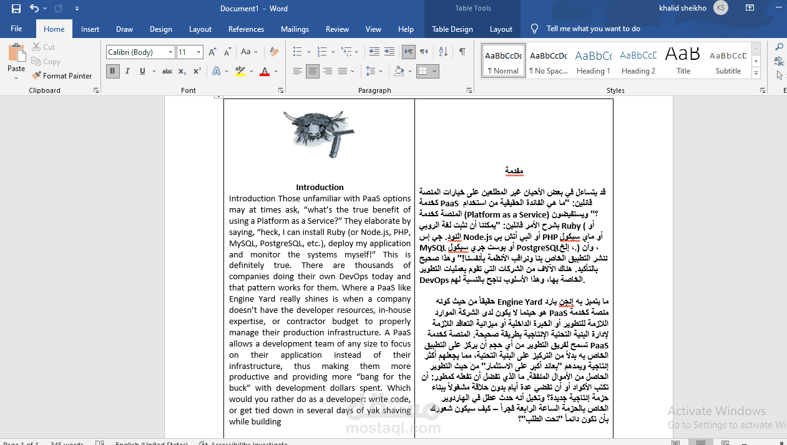Toggle Italic formatting

pyautogui.click(x=127, y=71)
